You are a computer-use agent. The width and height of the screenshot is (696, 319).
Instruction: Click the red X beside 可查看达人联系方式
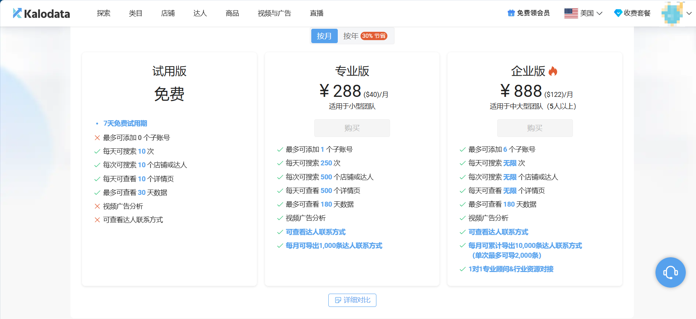tap(97, 220)
